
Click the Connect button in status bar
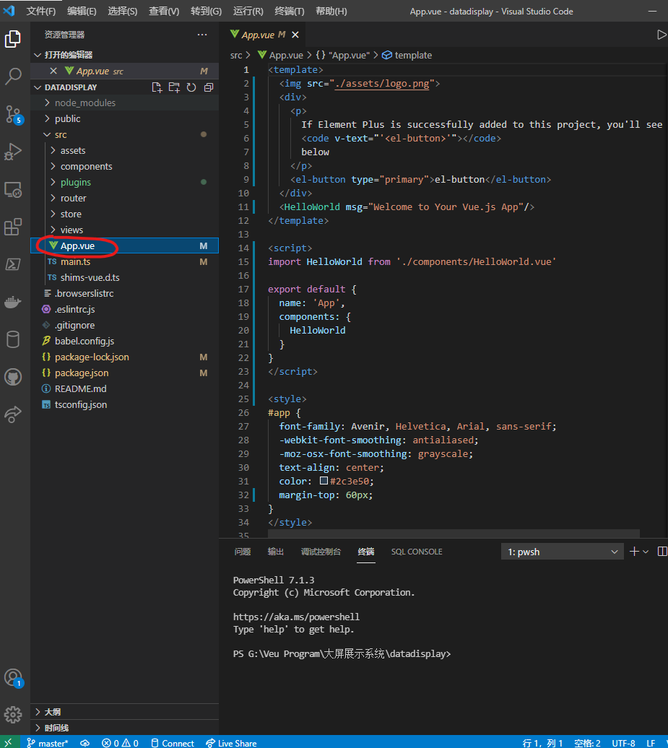pyautogui.click(x=173, y=743)
